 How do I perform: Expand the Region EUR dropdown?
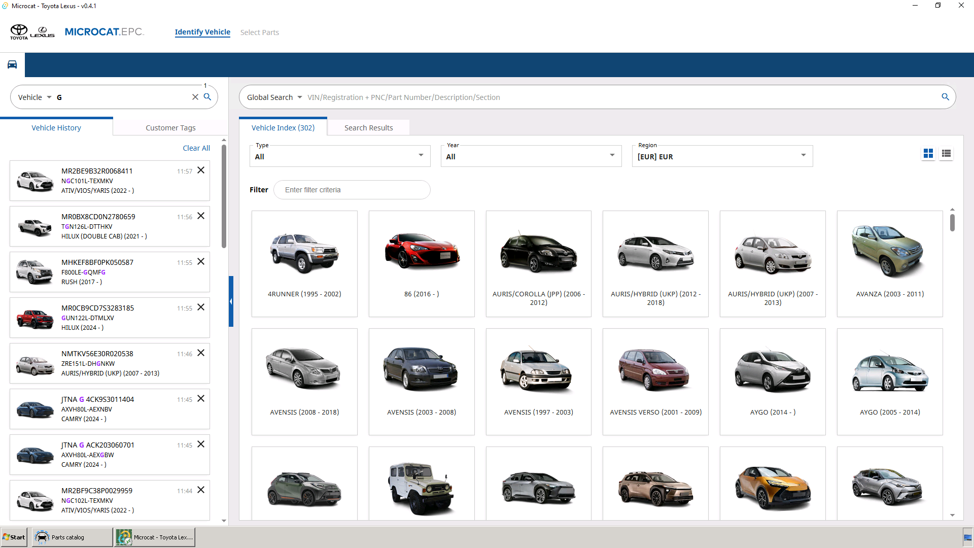[722, 156]
